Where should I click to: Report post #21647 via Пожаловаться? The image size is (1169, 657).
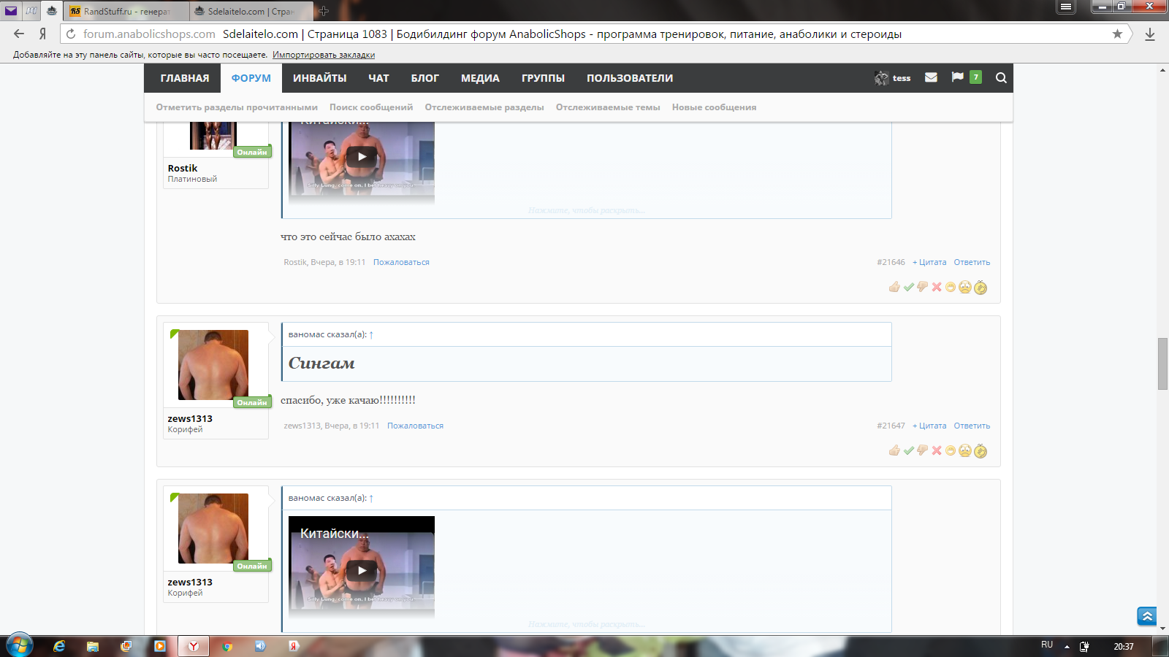pos(415,426)
